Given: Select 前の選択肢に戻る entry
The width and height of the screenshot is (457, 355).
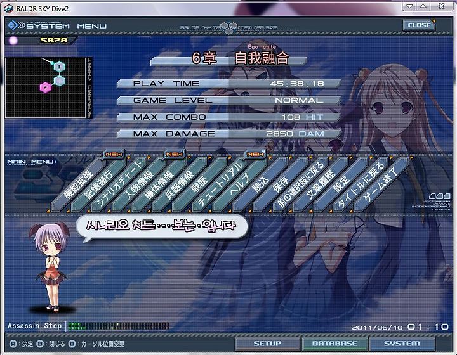Looking at the screenshot, I should tap(299, 185).
